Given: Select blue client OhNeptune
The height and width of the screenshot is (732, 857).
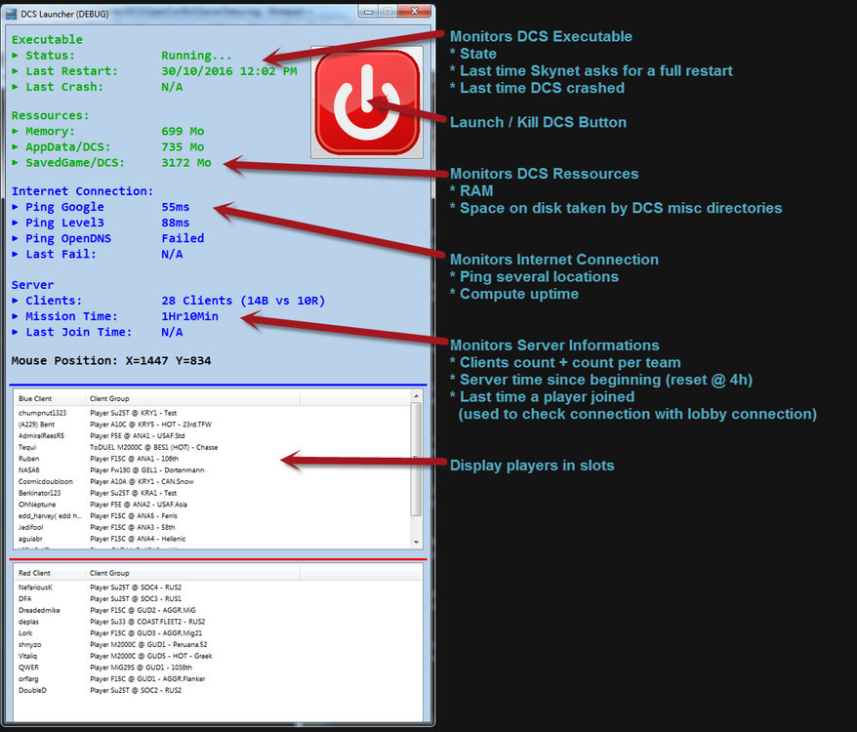Looking at the screenshot, I should (37, 505).
